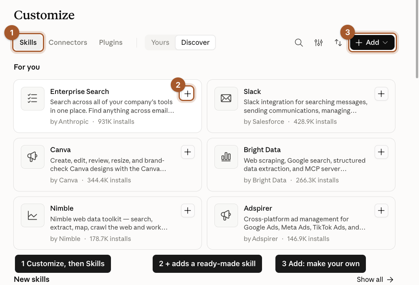Click the Customize page heading
This screenshot has width=419, height=285.
(44, 15)
